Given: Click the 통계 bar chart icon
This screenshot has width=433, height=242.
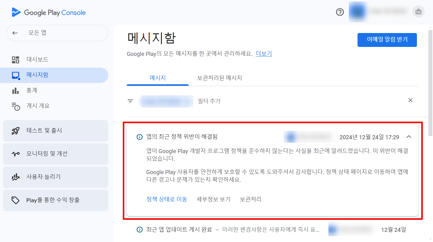Looking at the screenshot, I should tap(15, 91).
